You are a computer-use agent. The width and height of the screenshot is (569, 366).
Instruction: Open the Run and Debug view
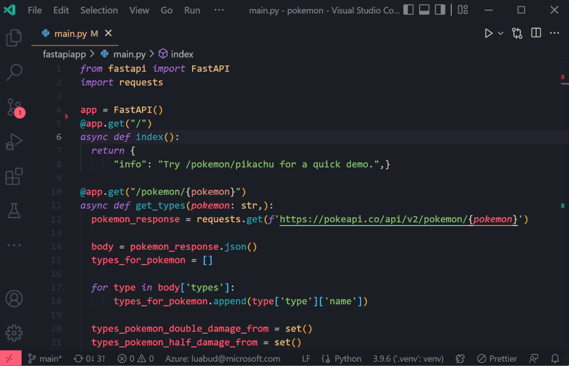point(14,142)
